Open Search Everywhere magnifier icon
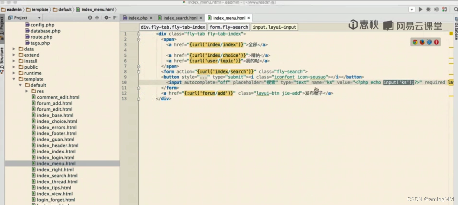This screenshot has width=458, height=205. tap(456, 9)
